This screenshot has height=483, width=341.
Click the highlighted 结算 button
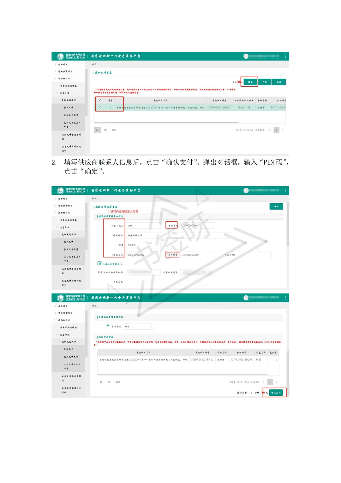pos(250,82)
